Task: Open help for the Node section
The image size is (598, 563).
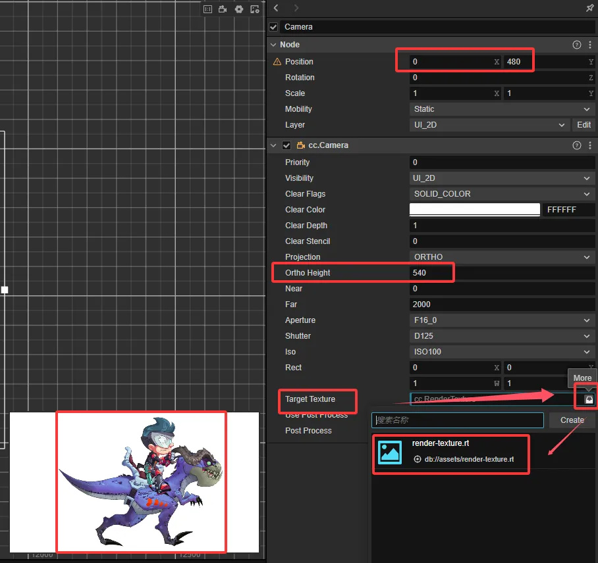Action: pos(577,45)
